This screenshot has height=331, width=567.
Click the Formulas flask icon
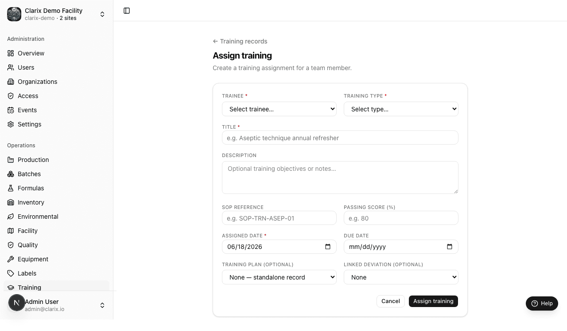pos(11,188)
